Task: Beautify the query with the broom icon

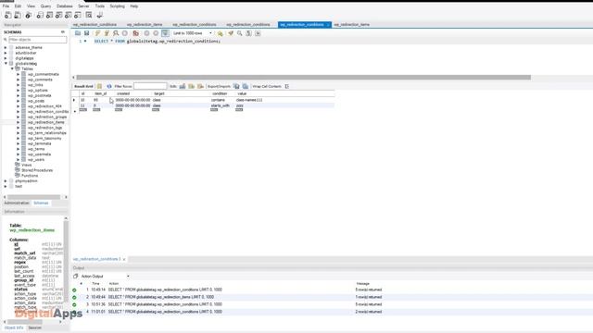Action: 231,33
